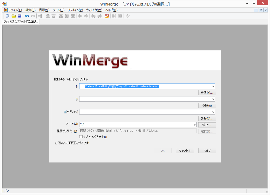Expand the 3(オプション) path dropdown arrow

tap(213, 112)
